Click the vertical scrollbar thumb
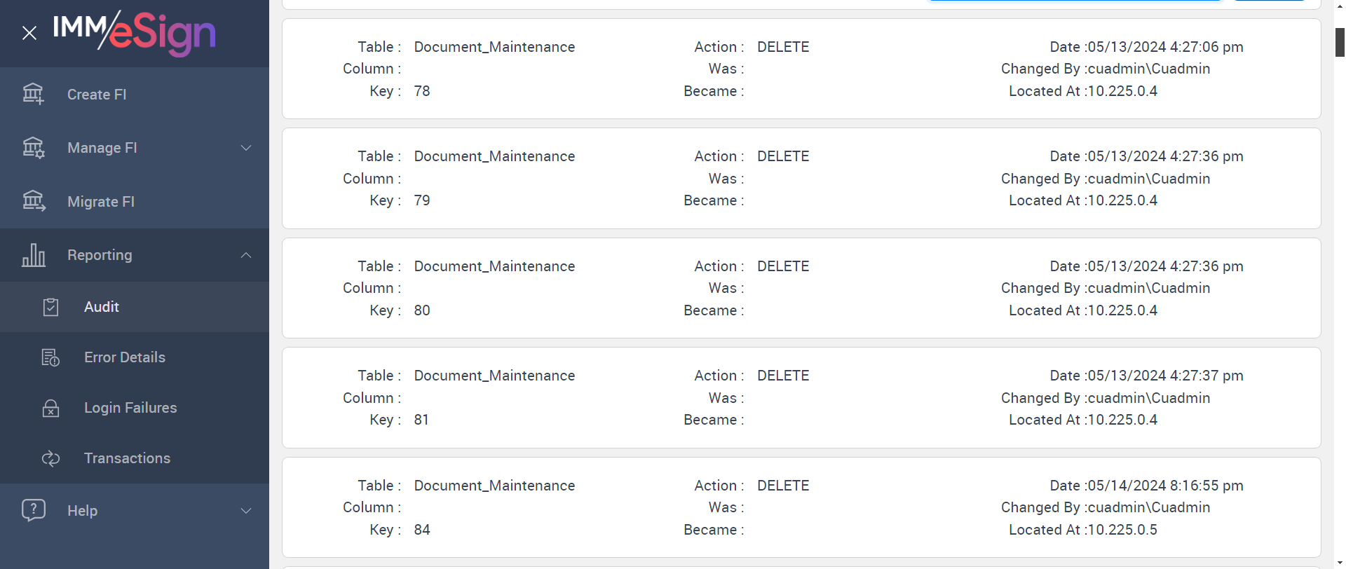This screenshot has height=569, width=1346. 1340,42
